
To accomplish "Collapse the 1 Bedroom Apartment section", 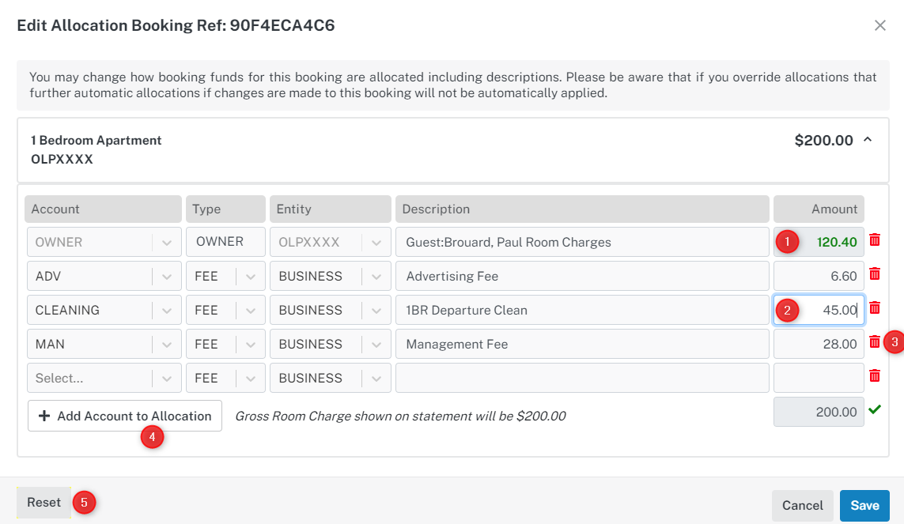I will 868,140.
